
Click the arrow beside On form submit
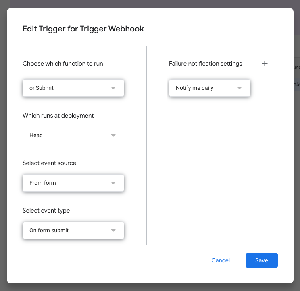[113, 231]
